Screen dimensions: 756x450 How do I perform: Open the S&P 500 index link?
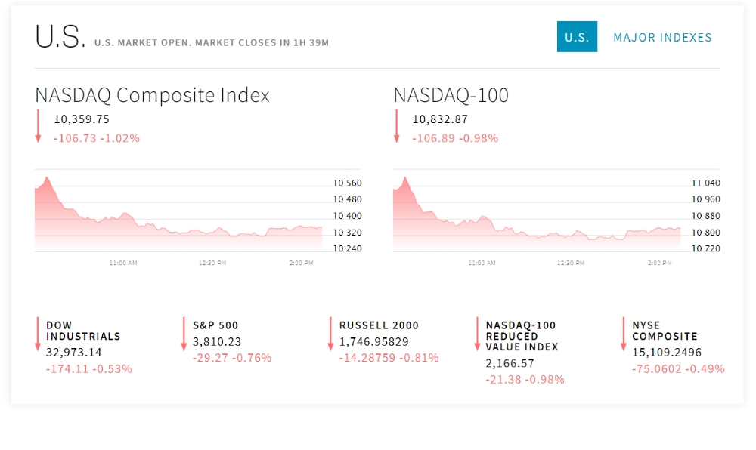pyautogui.click(x=215, y=325)
